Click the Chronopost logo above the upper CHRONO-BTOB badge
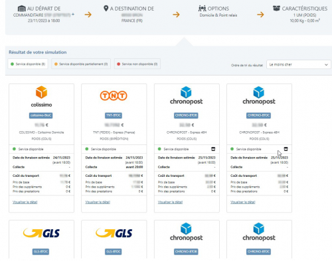332x261 pixels. 186,95
